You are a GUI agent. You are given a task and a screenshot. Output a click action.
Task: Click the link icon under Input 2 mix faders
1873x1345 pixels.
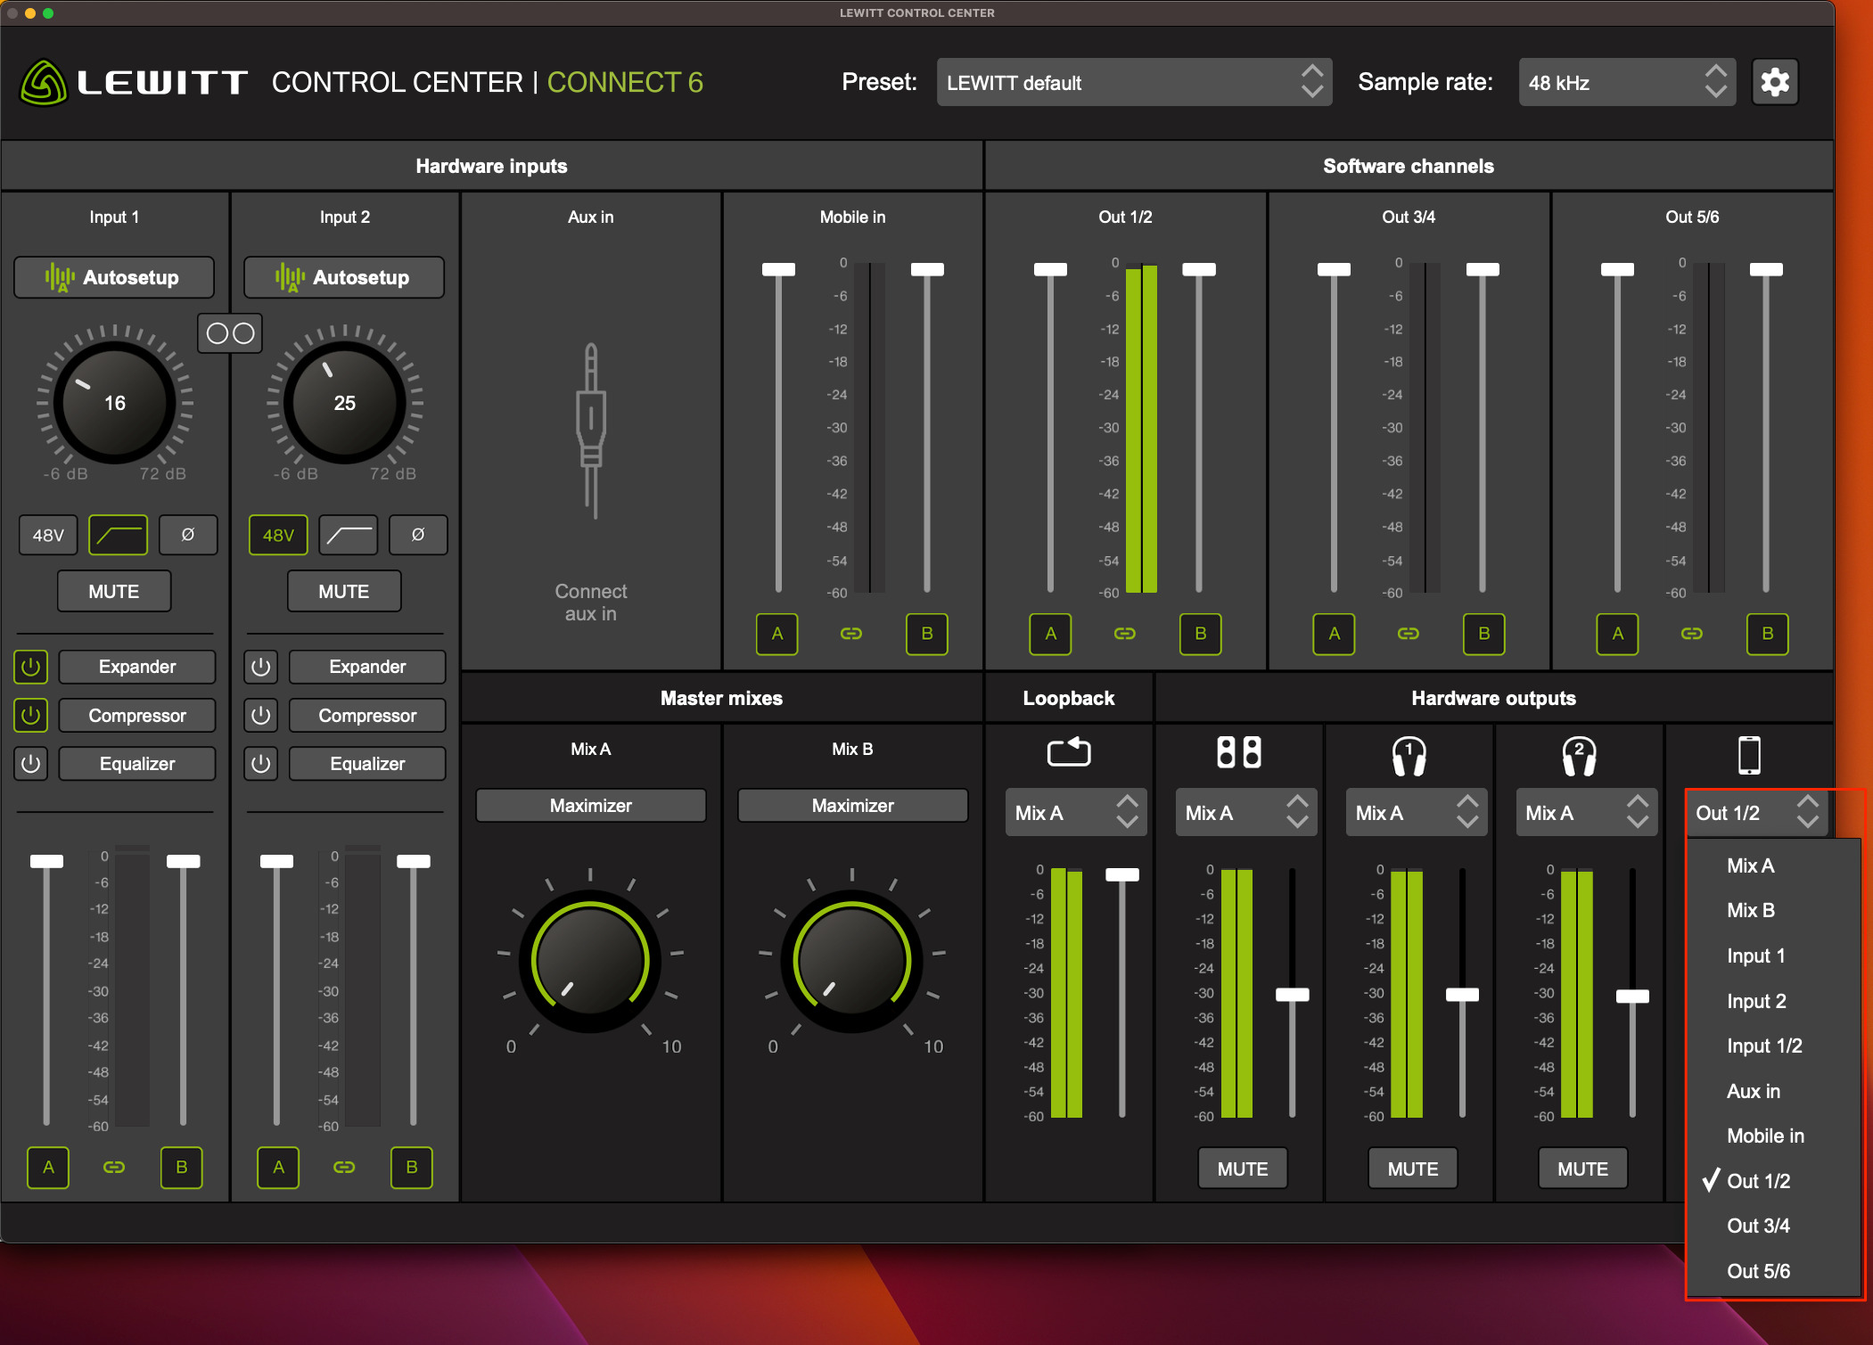tap(344, 1167)
